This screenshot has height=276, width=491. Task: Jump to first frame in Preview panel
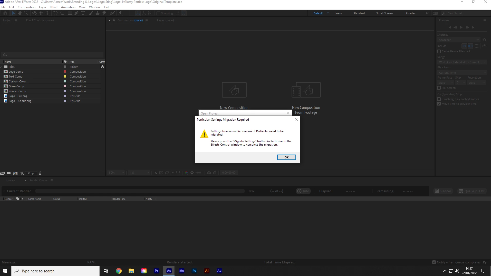pos(449,27)
